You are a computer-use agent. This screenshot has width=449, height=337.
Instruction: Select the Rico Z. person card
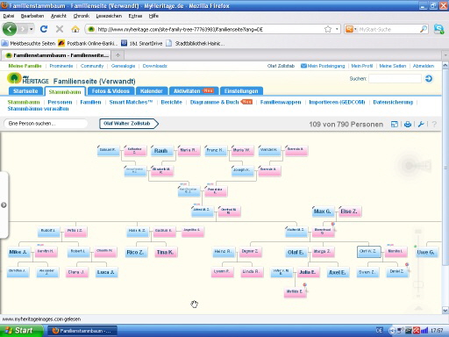click(x=136, y=252)
